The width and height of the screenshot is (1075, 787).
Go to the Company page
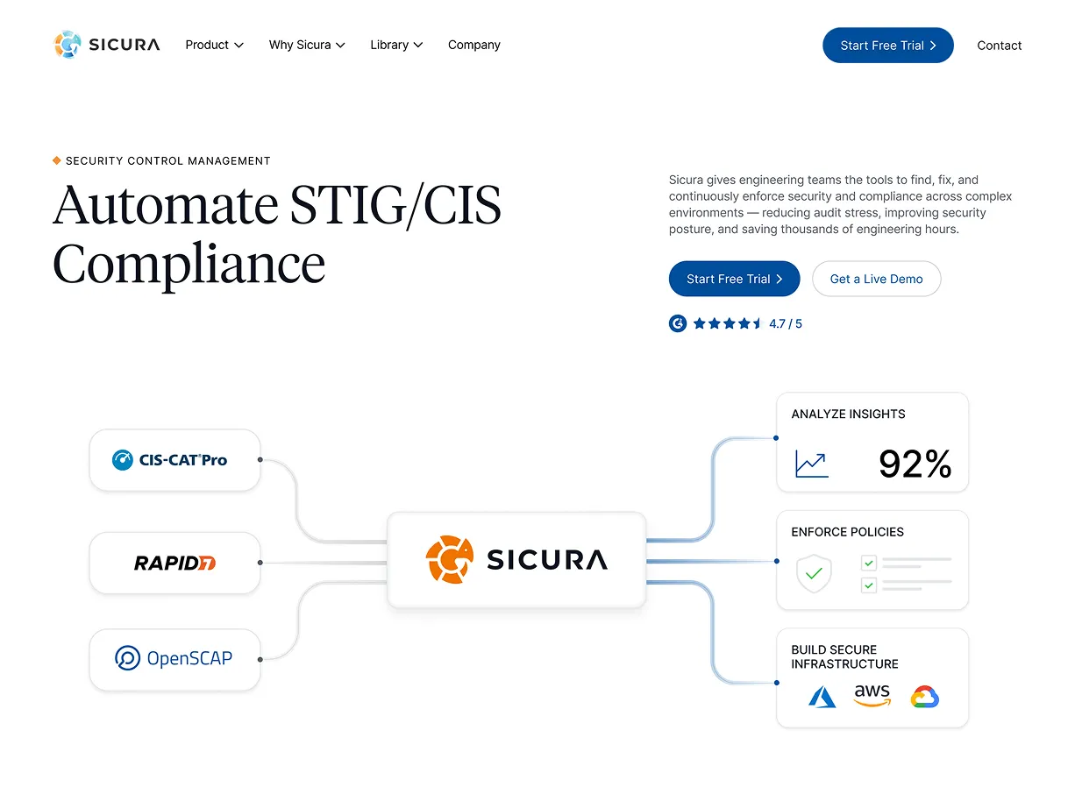[474, 45]
